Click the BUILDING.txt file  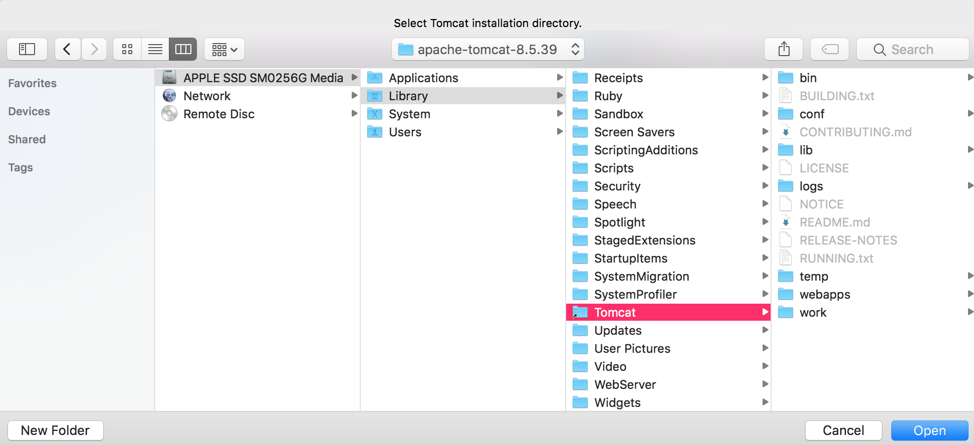point(873,96)
